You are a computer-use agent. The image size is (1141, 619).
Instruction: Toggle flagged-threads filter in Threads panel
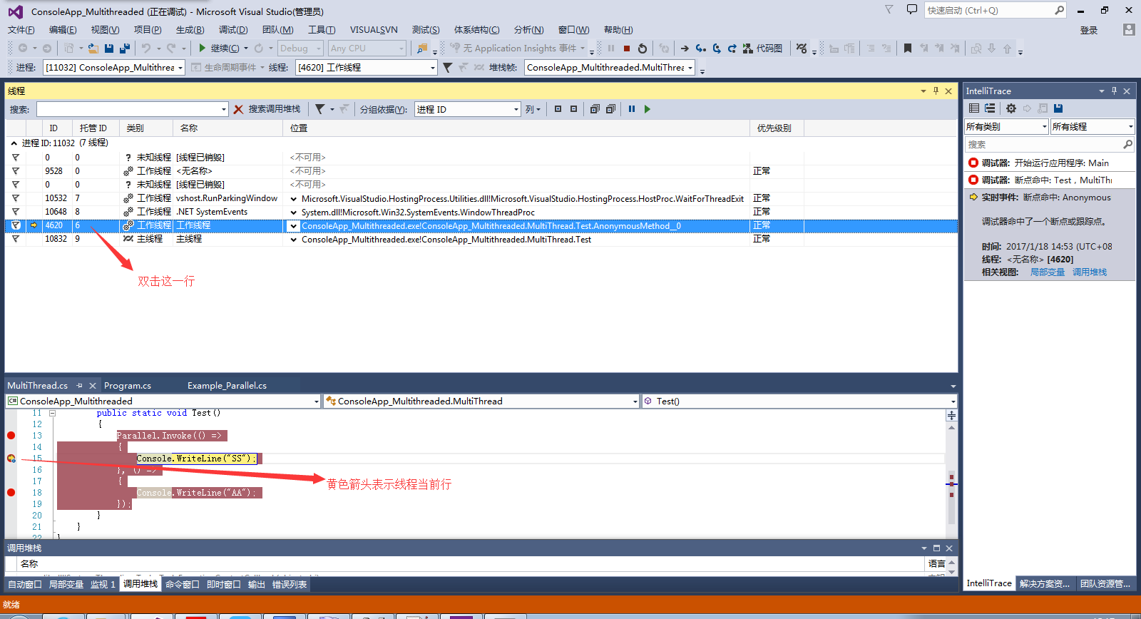[320, 109]
